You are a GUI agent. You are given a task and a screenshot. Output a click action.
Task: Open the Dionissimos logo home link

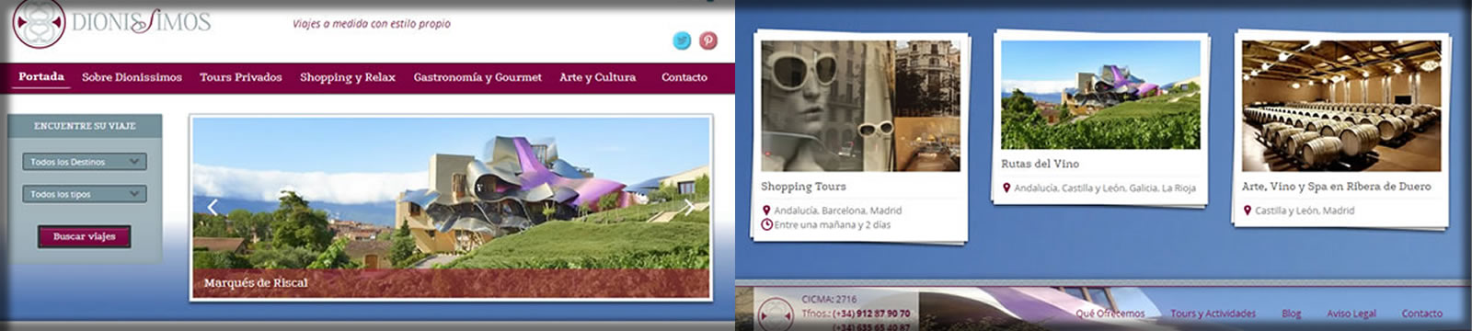111,23
